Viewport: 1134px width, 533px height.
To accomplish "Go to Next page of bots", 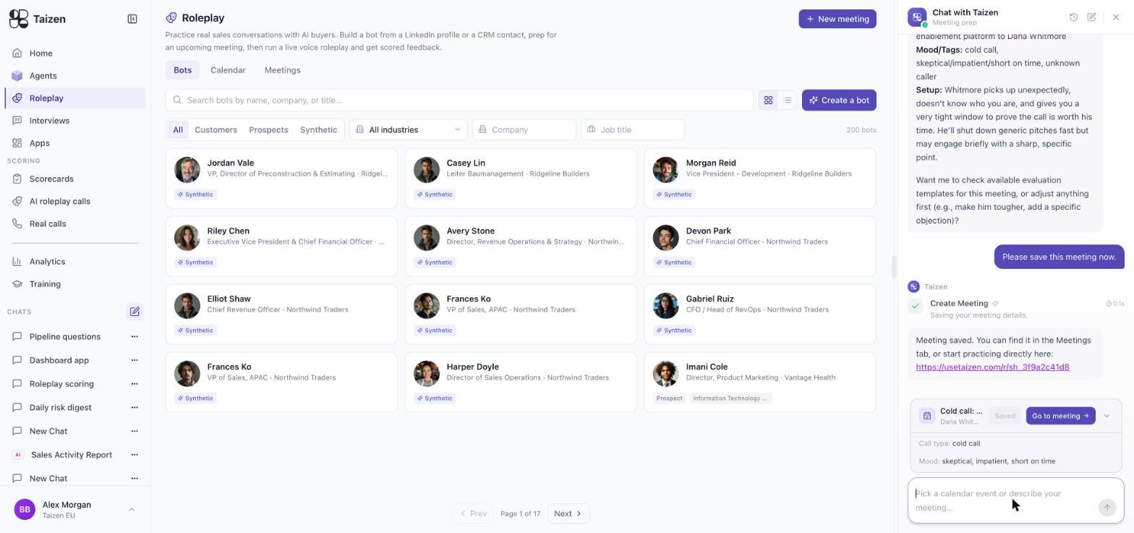I will click(x=568, y=513).
